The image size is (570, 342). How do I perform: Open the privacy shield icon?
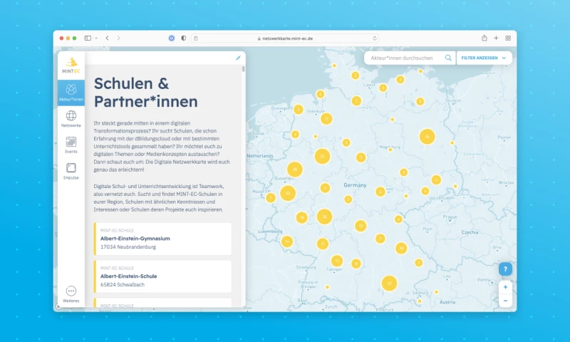pyautogui.click(x=184, y=38)
